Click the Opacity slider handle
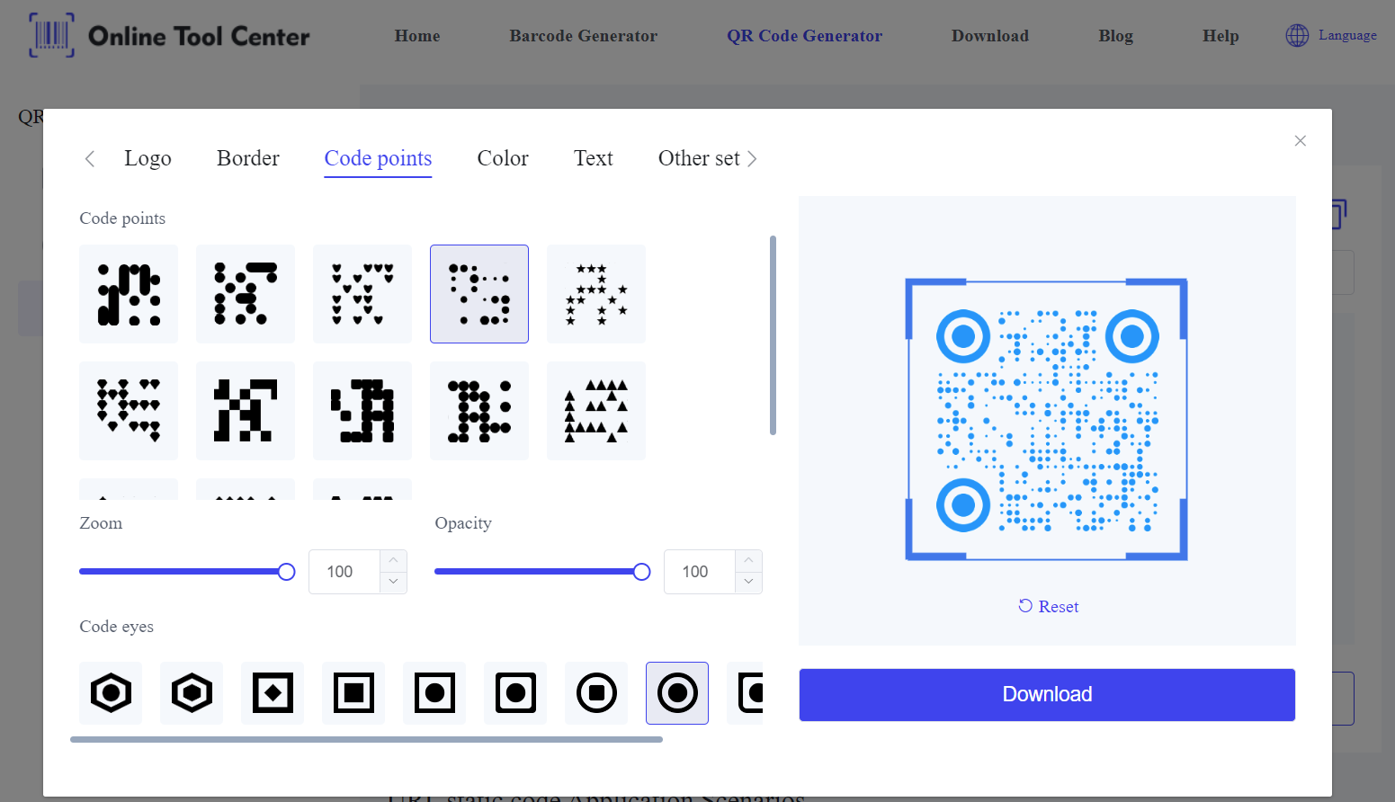Viewport: 1395px width, 802px height. tap(641, 572)
